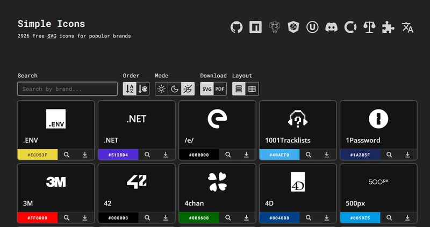Download the 4chan icon
Viewport: 430px width, 227px height.
point(246,218)
